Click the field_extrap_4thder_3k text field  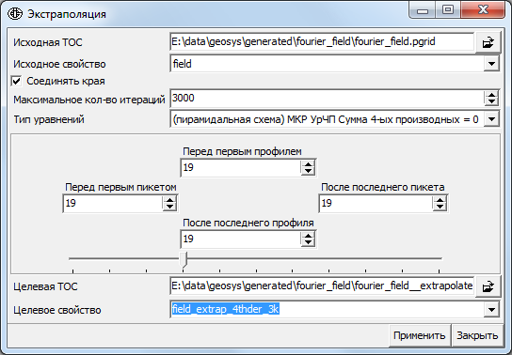pyautogui.click(x=327, y=309)
